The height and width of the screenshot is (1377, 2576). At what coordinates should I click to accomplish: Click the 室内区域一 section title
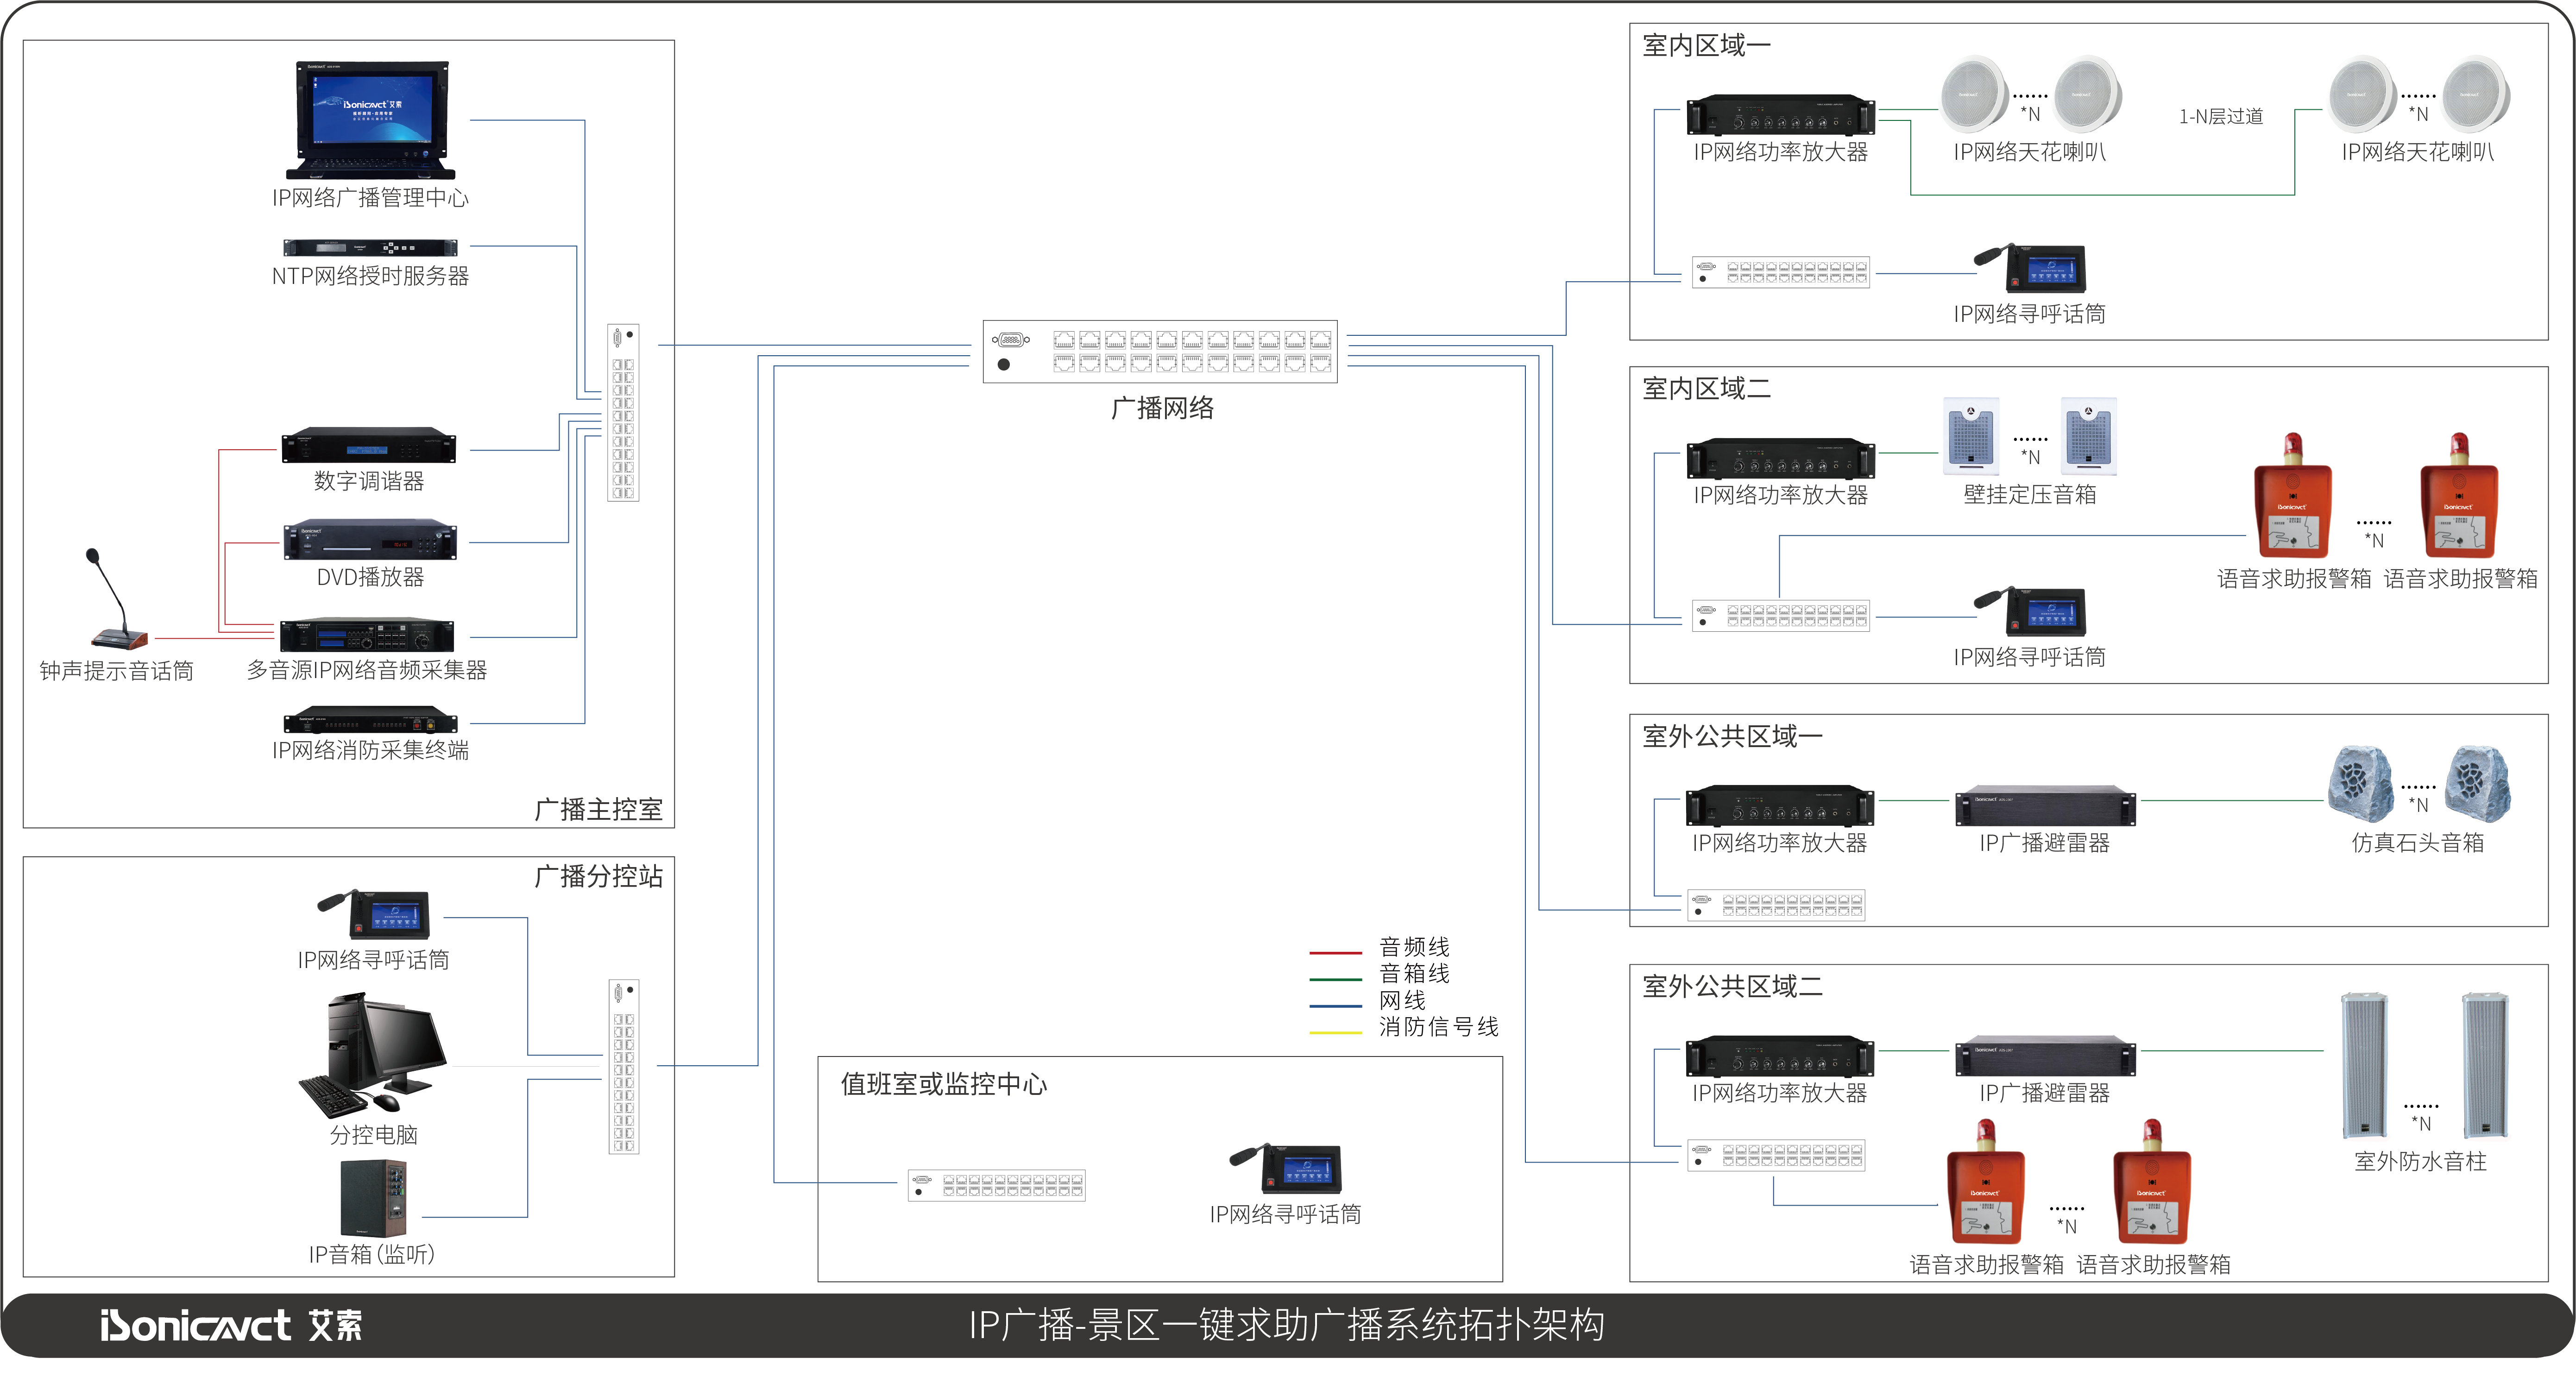1706,45
